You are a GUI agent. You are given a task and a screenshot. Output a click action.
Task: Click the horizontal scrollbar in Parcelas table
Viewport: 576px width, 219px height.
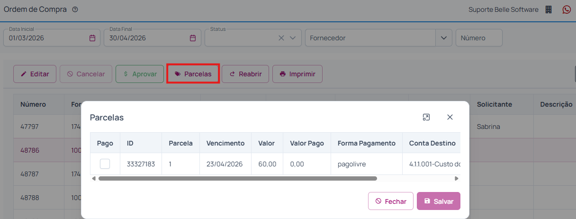click(237, 179)
